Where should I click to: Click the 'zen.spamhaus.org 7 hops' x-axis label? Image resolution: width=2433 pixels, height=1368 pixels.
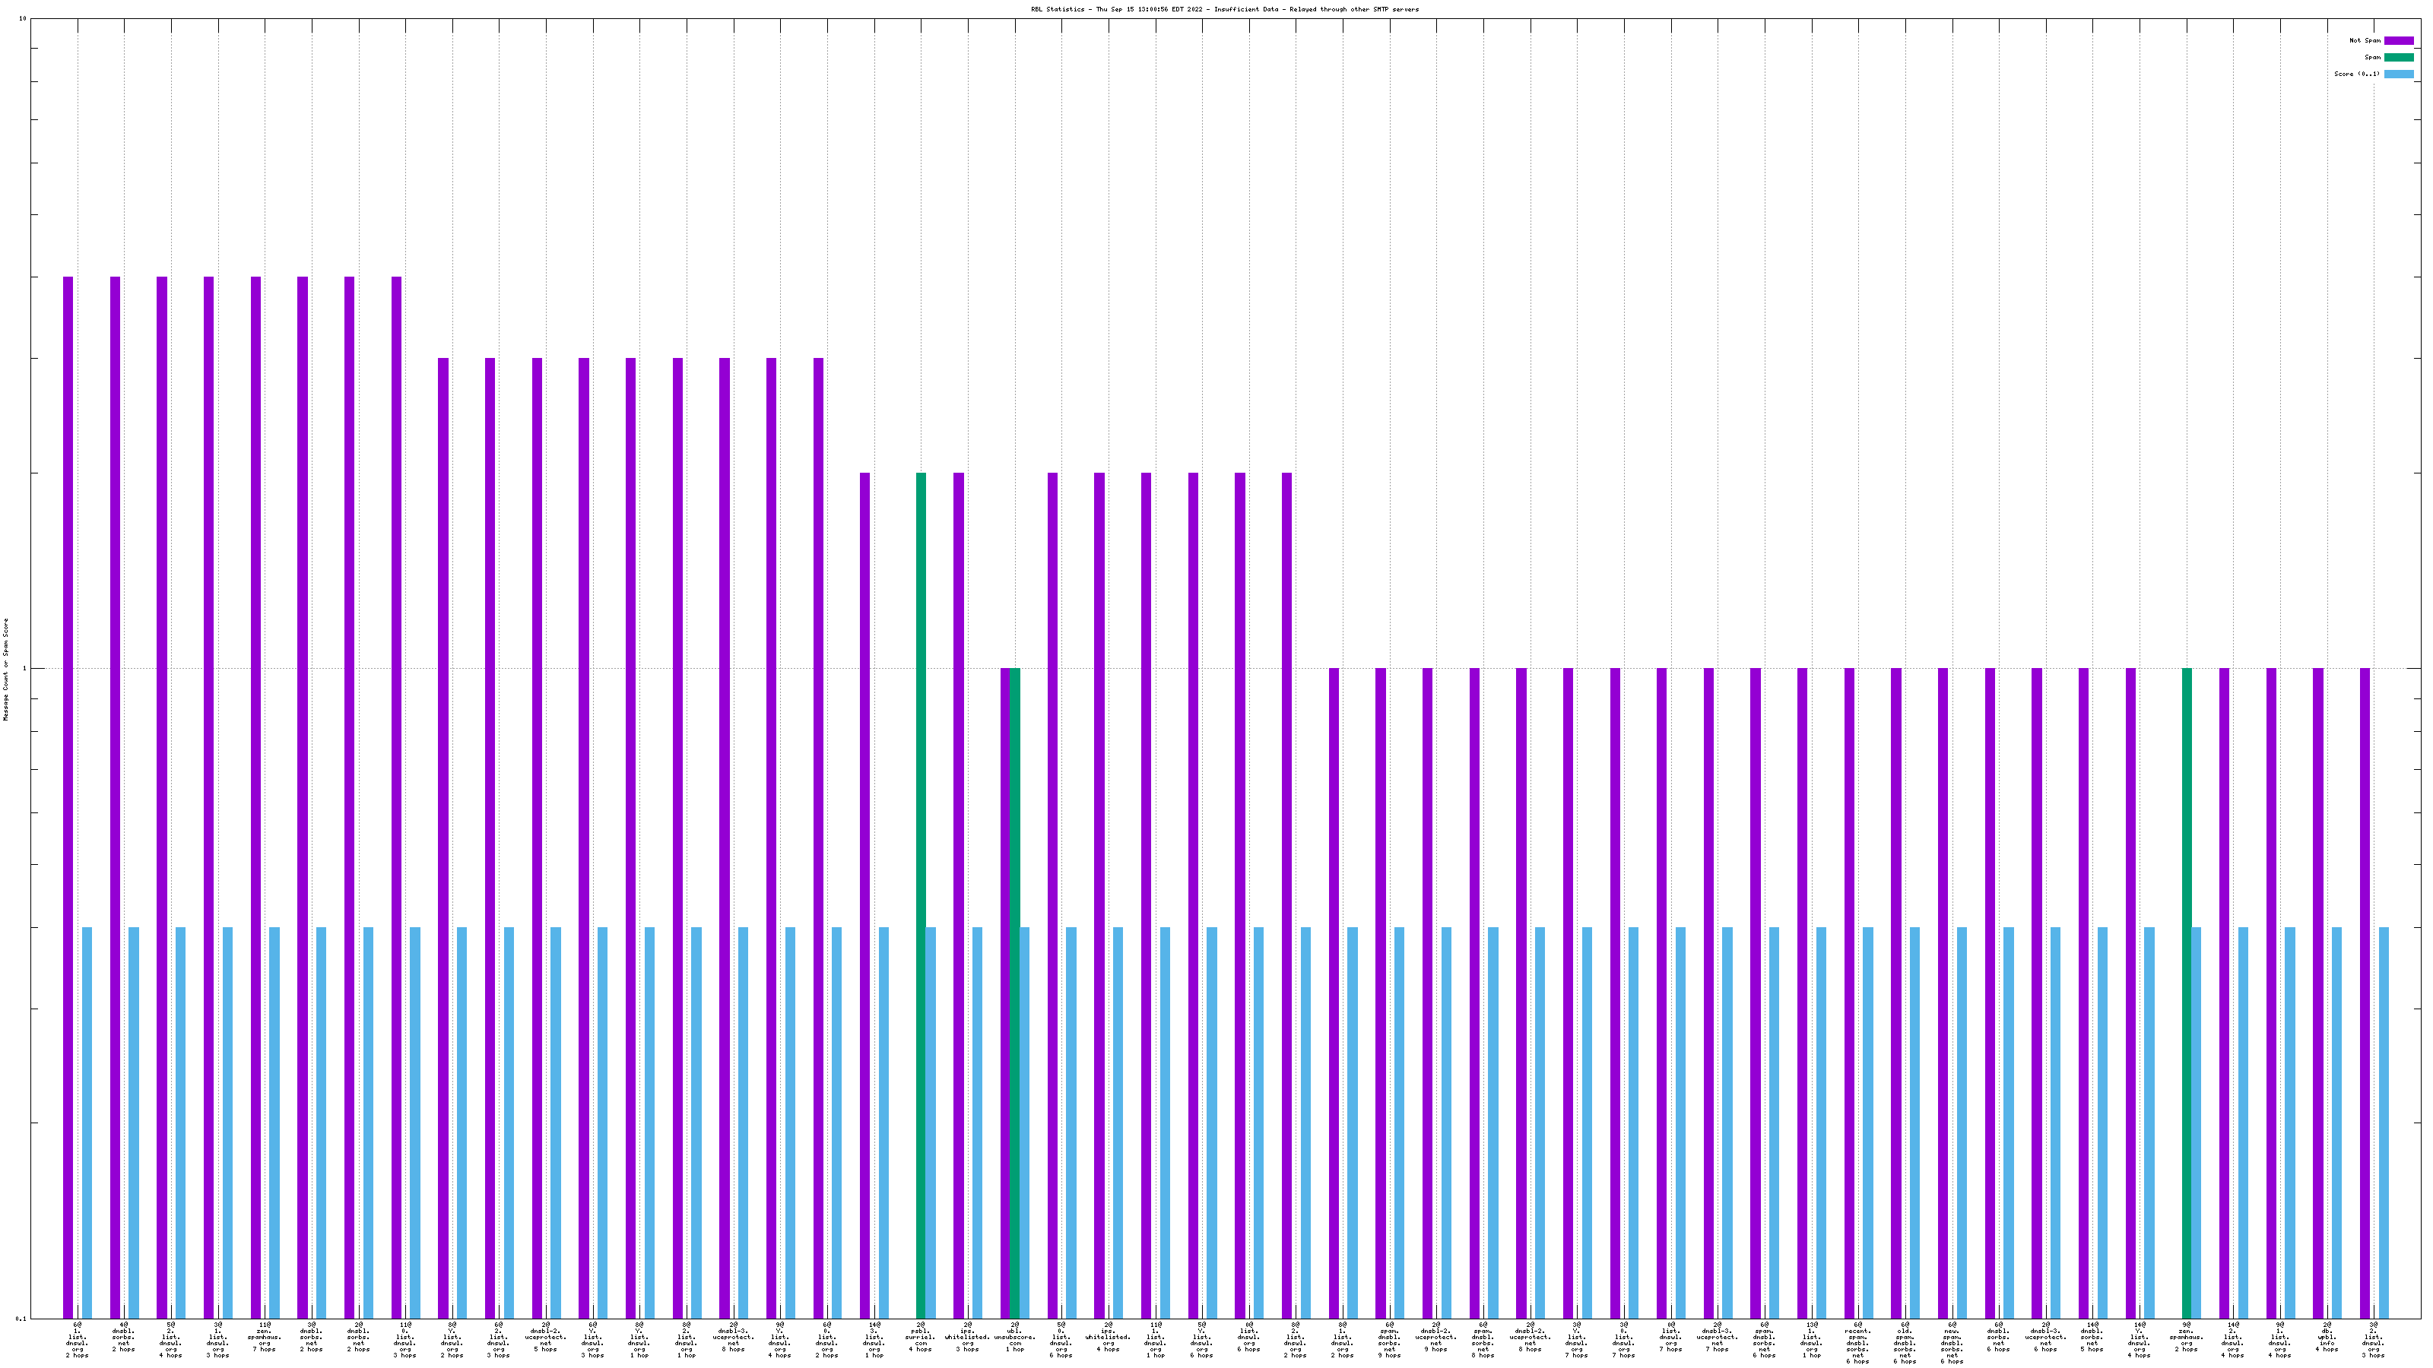pyautogui.click(x=265, y=1338)
